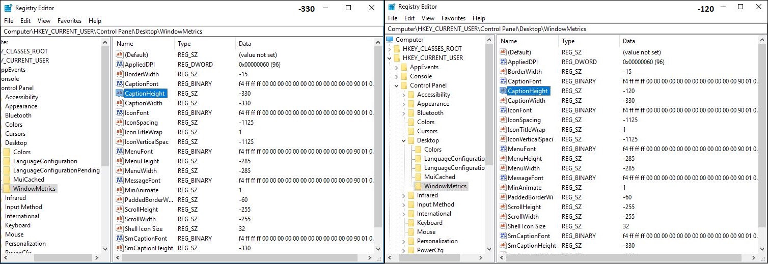Select the Infrared key in left window tree
The image size is (768, 264).
click(15, 197)
